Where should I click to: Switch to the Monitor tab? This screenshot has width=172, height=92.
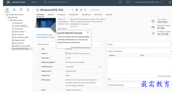51,14
